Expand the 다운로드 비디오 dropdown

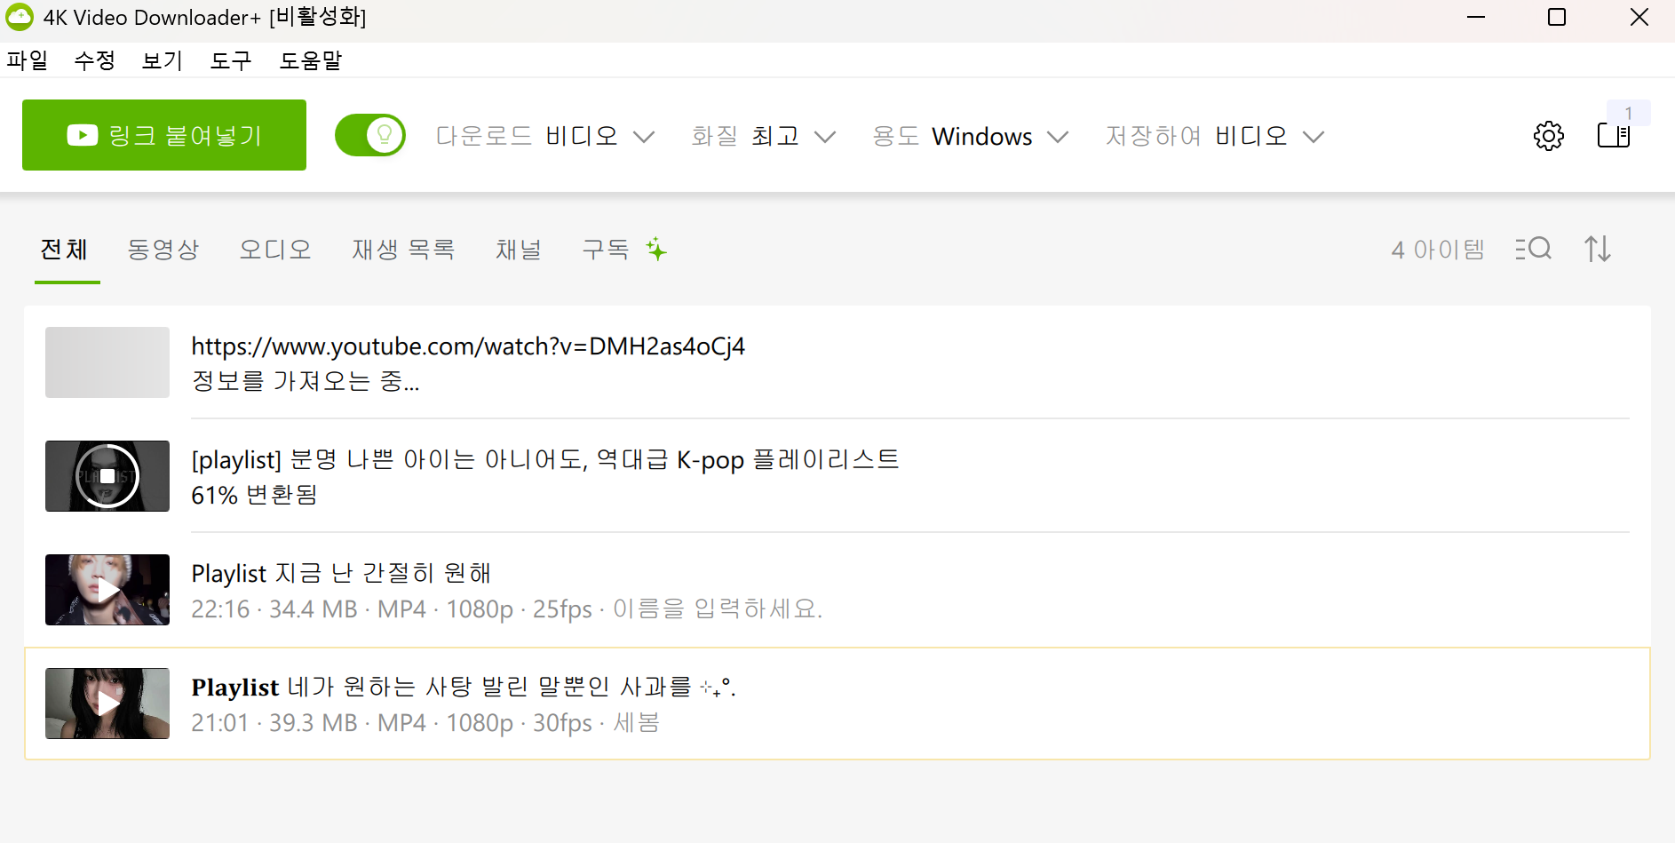pyautogui.click(x=545, y=136)
